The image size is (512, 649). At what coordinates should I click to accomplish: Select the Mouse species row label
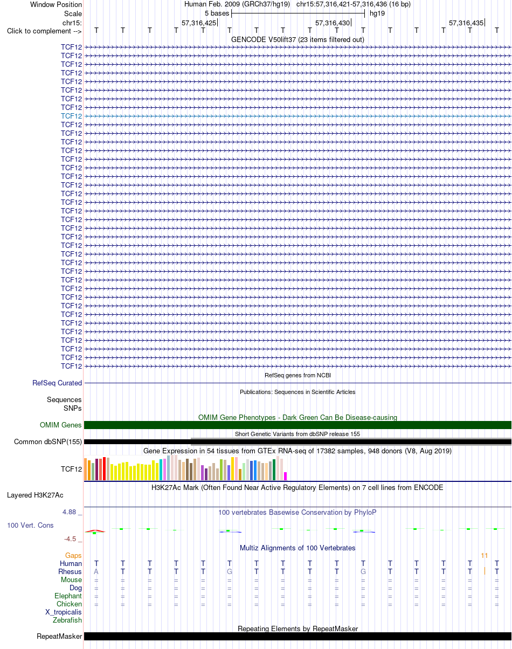tap(72, 579)
